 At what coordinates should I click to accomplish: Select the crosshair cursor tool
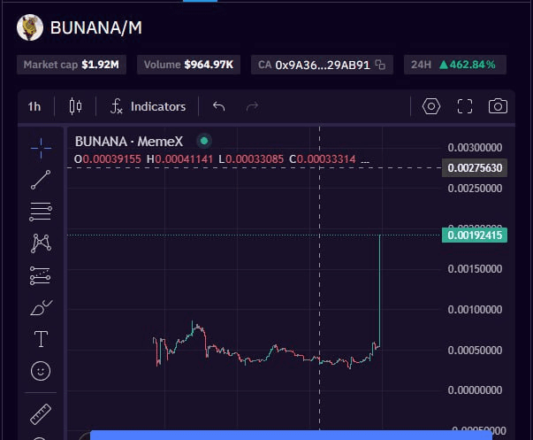pos(41,148)
